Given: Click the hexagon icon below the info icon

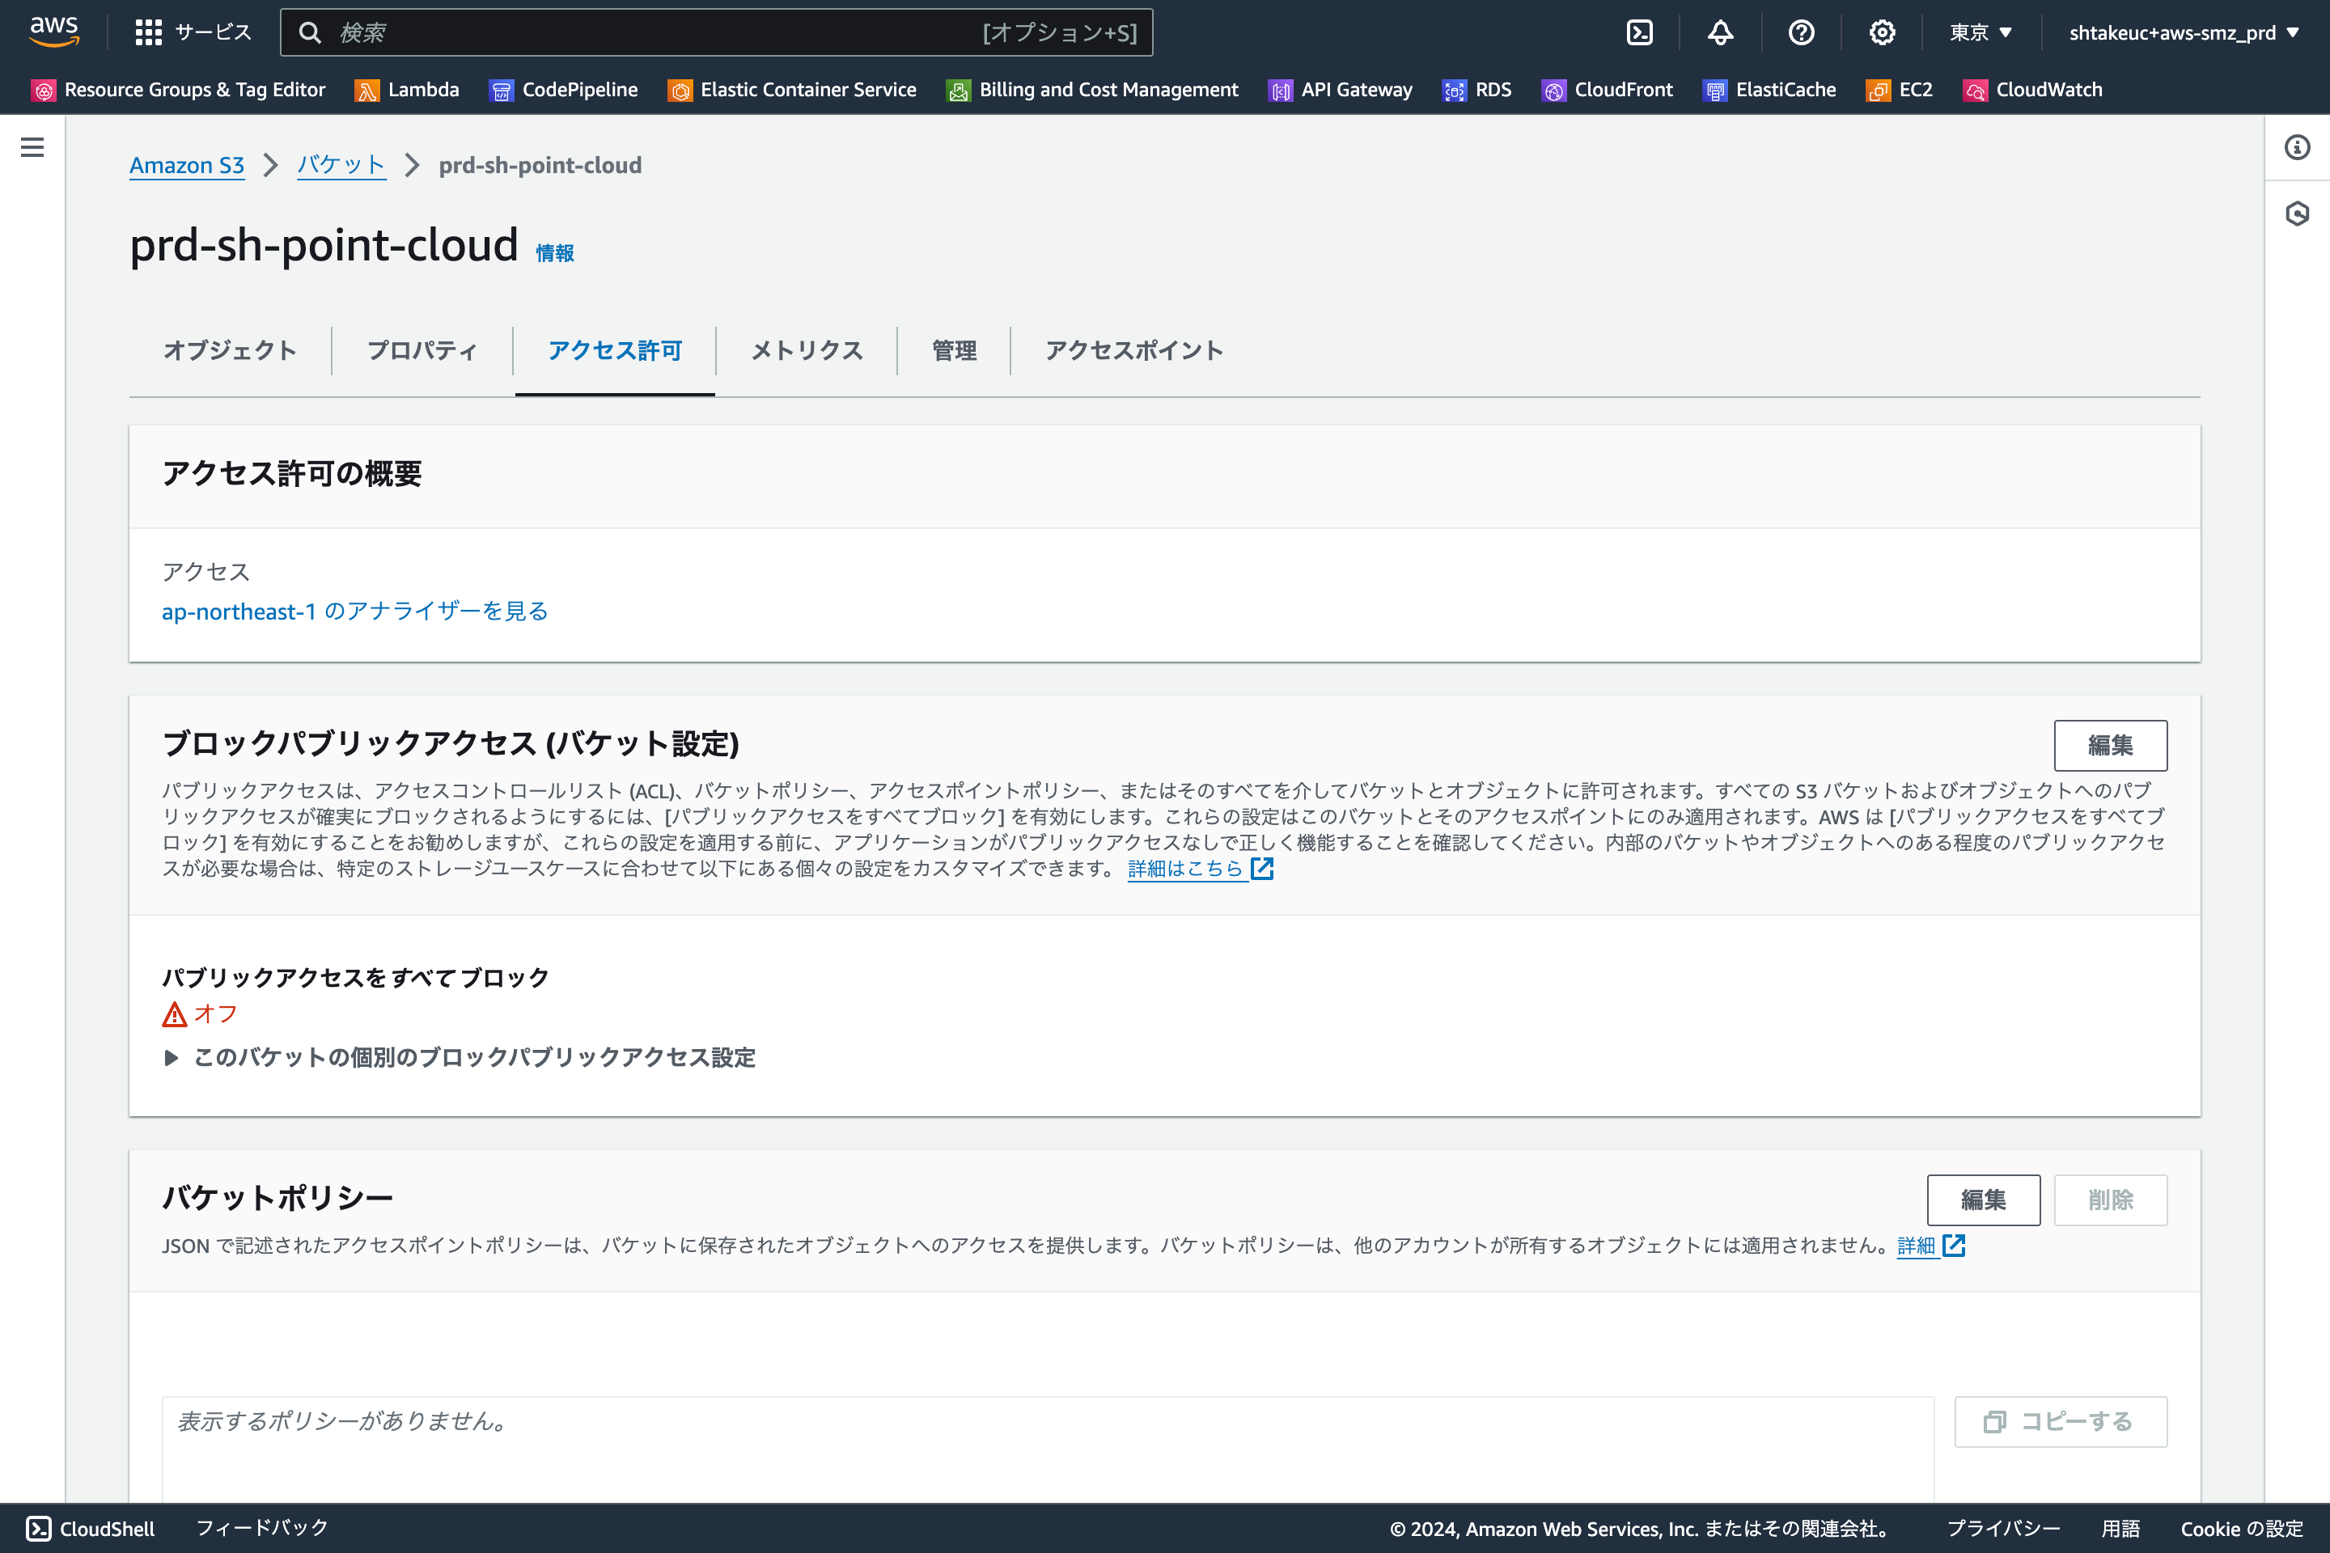Looking at the screenshot, I should click(x=2298, y=214).
